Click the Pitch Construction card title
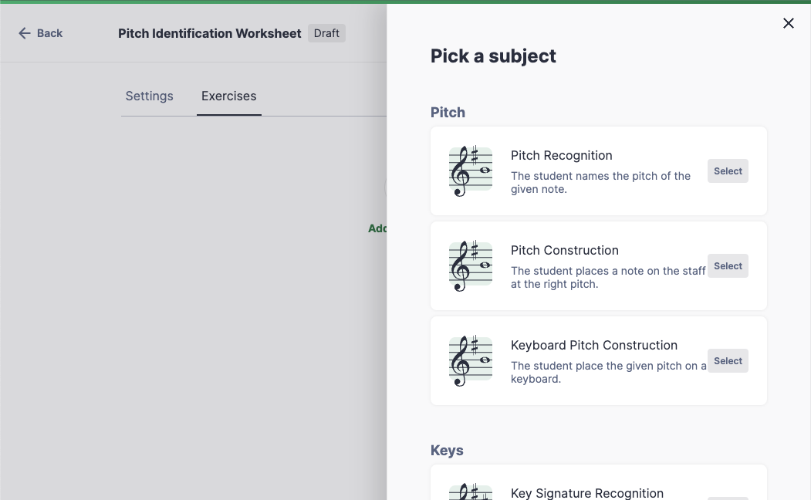The image size is (811, 500). point(564,250)
